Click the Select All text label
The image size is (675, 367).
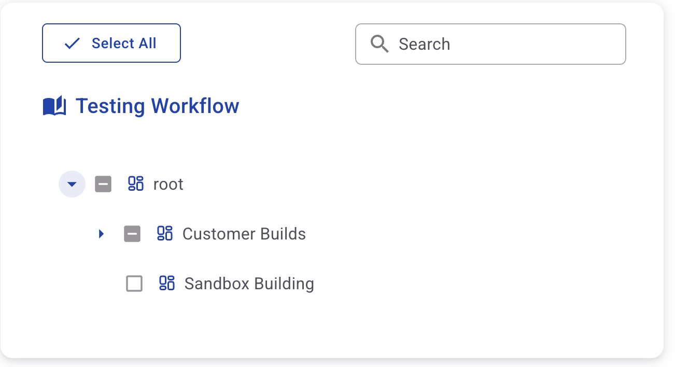pyautogui.click(x=124, y=44)
